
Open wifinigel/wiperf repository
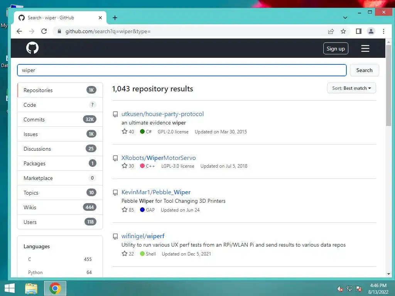coord(143,236)
